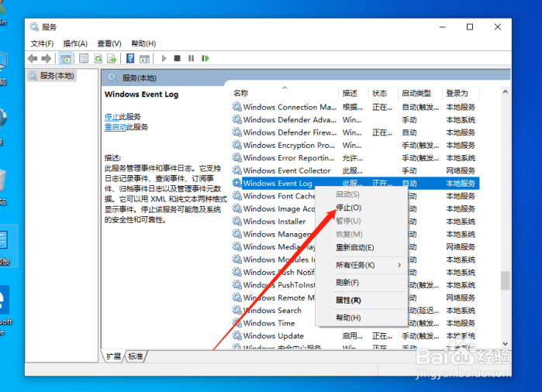This screenshot has width=542, height=392.
Task: Select the Windows Search service
Action: [274, 310]
